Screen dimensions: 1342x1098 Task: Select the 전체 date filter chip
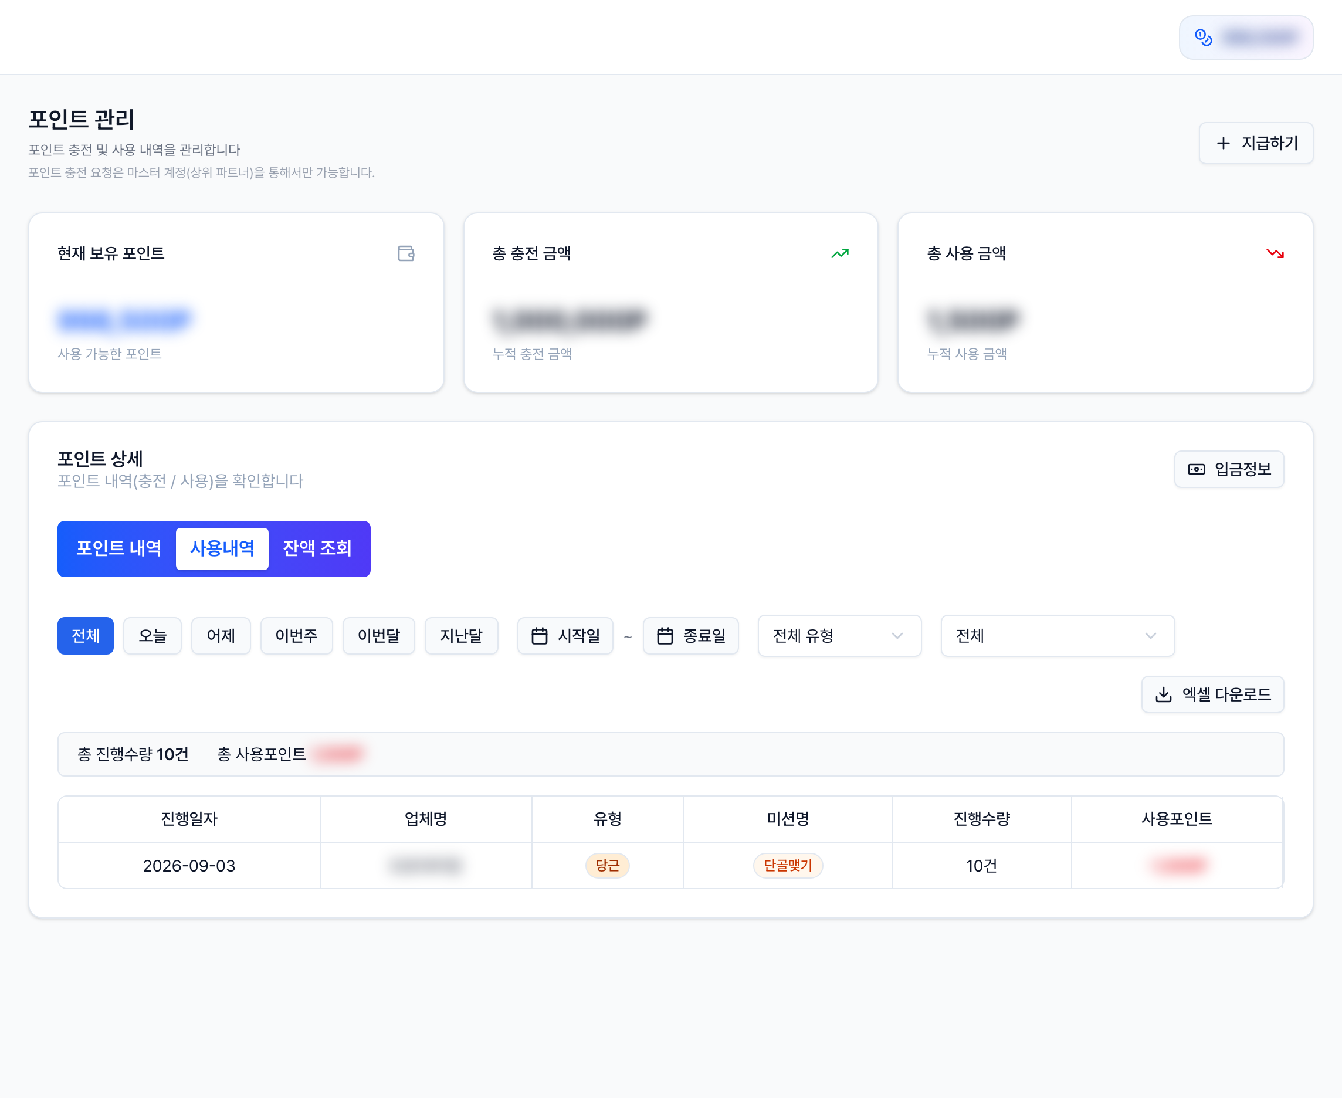pos(86,636)
